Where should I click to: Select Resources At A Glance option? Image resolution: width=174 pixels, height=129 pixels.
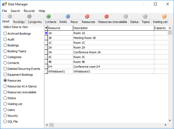[x=5, y=86]
